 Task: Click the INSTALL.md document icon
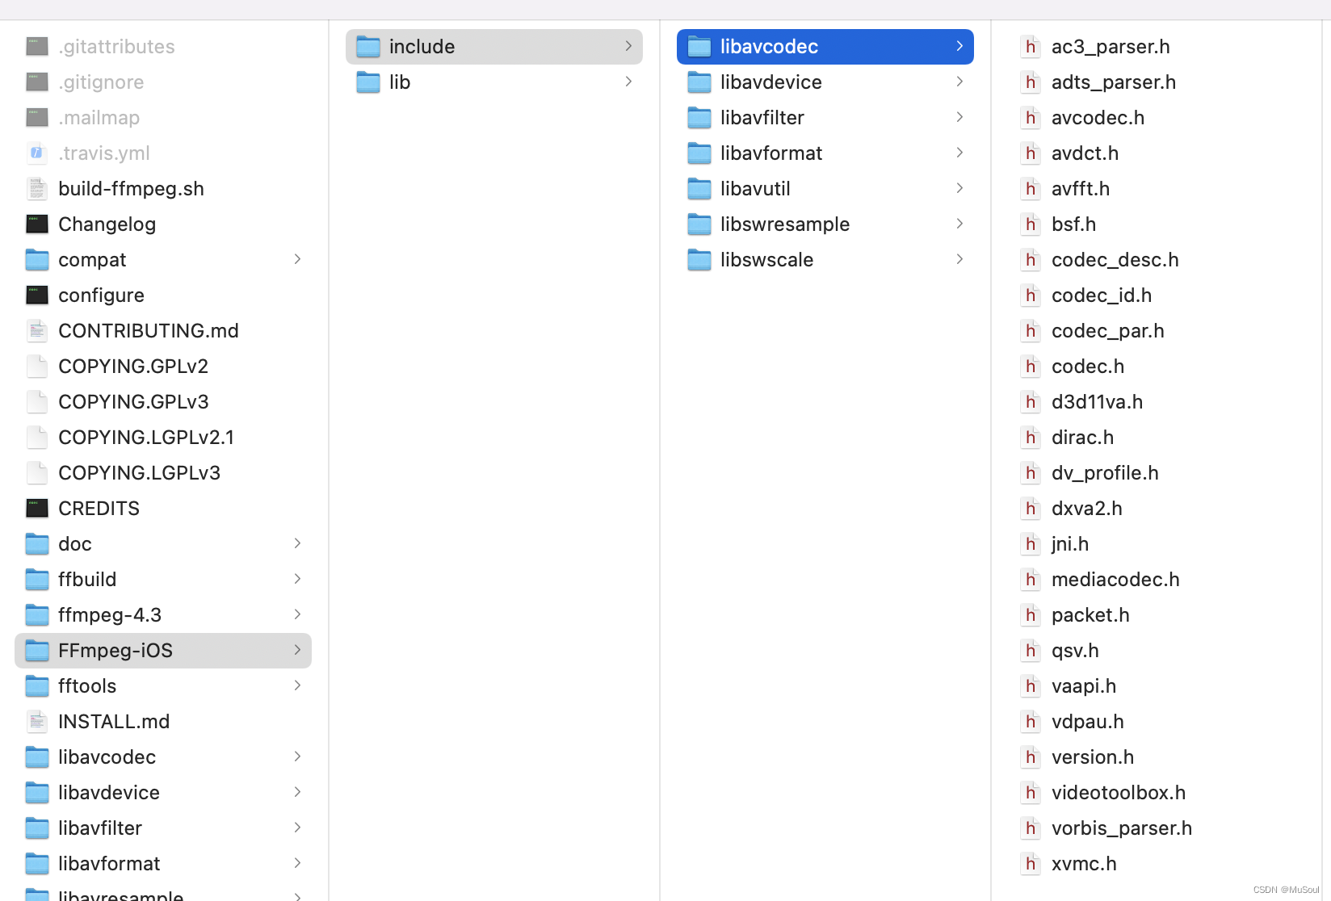pyautogui.click(x=37, y=722)
